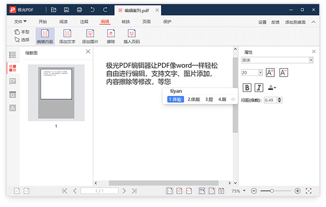The image size is (326, 207).
Task: Enter full screen mode icon
Action: [309, 191]
